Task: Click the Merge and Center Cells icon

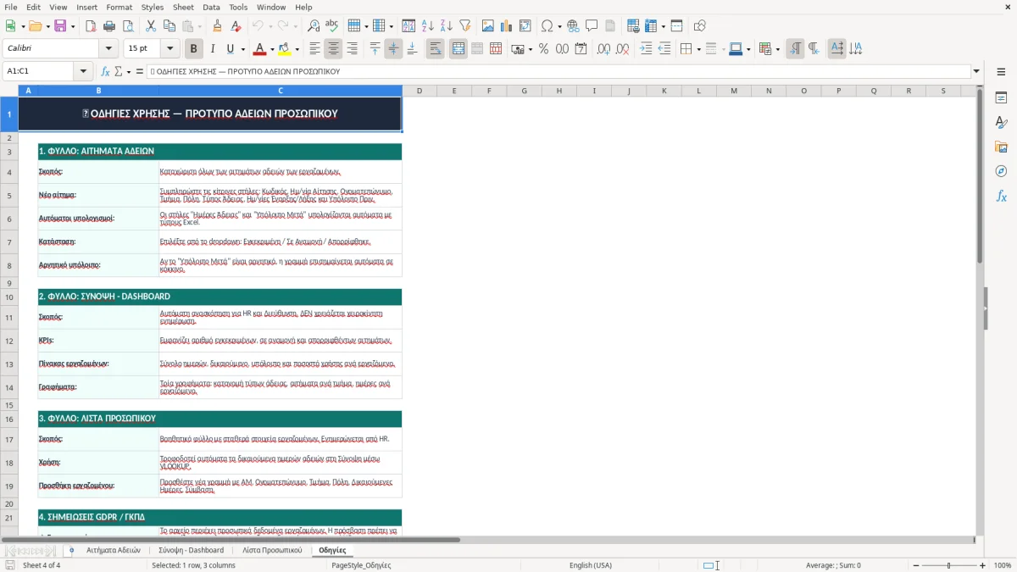Action: 458,49
